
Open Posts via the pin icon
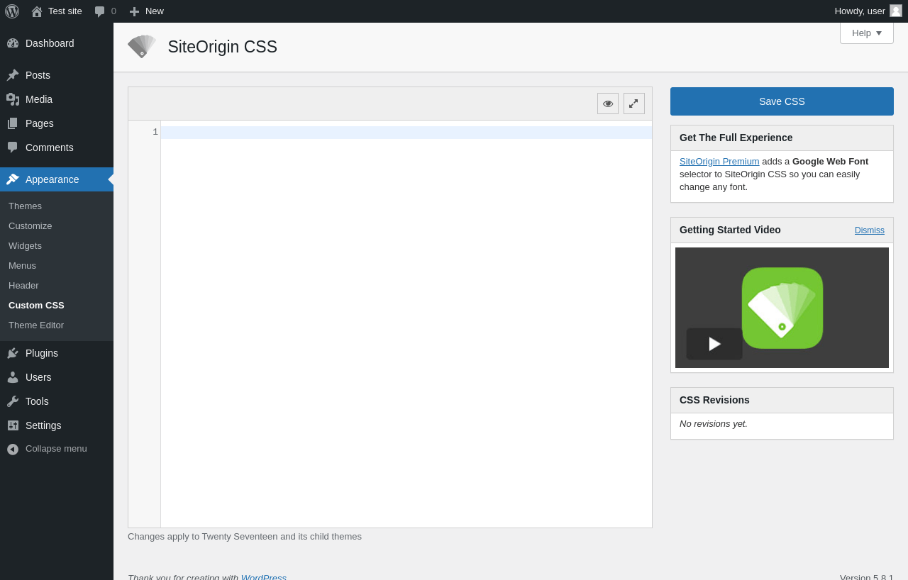13,75
